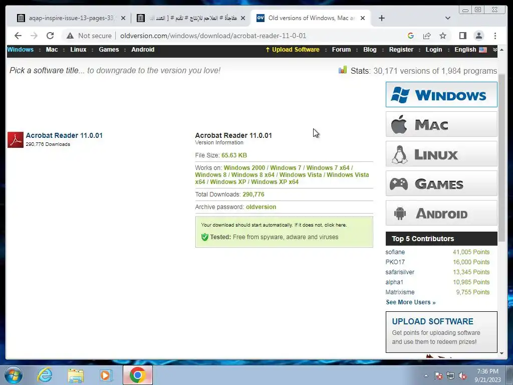Open File Explorer from taskbar
The width and height of the screenshot is (513, 385).
[76, 375]
